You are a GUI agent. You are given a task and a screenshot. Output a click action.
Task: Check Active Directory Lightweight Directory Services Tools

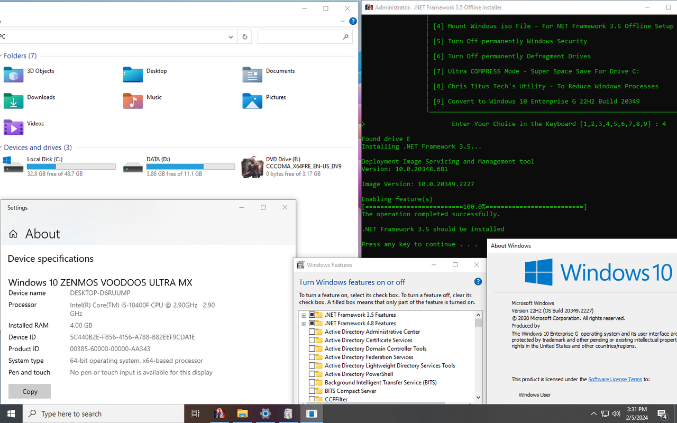point(312,366)
